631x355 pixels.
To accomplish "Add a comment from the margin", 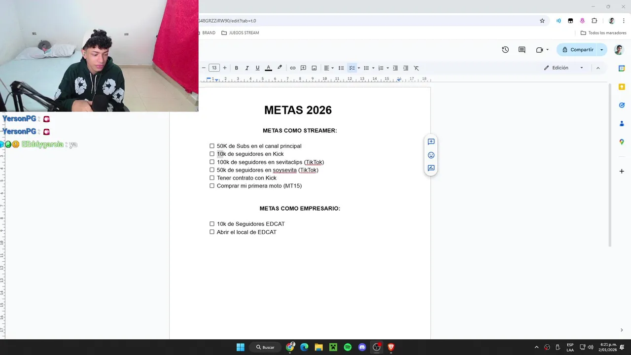I will click(431, 142).
